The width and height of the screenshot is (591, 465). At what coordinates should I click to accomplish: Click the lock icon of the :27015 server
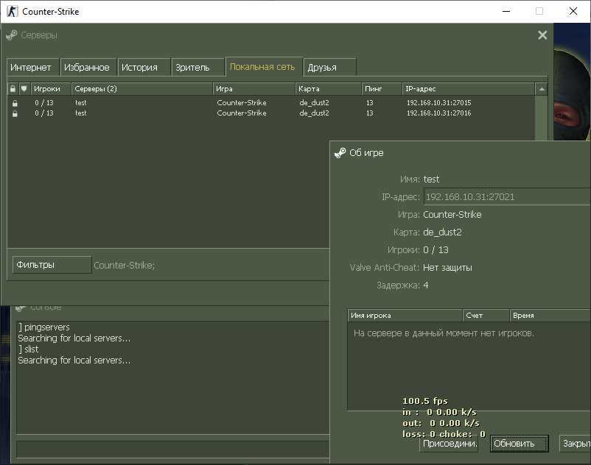coord(15,103)
